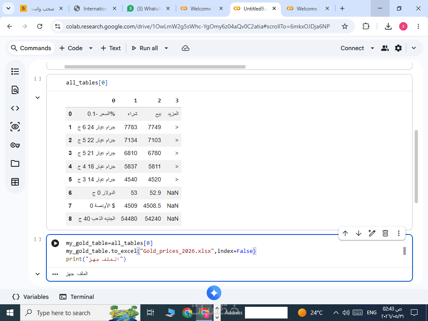Open Chrome Downloads icon
This screenshot has height=321, width=428.
[x=388, y=26]
